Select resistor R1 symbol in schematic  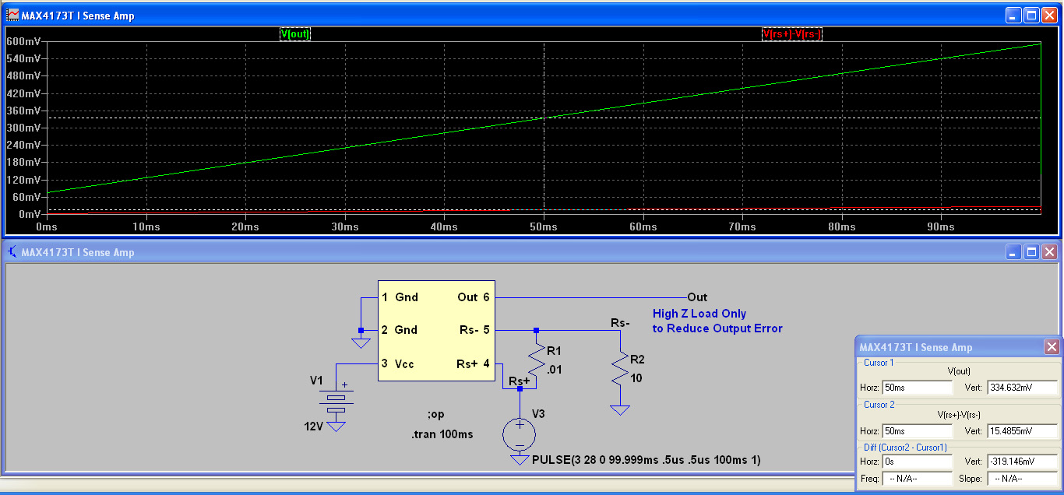[x=536, y=362]
